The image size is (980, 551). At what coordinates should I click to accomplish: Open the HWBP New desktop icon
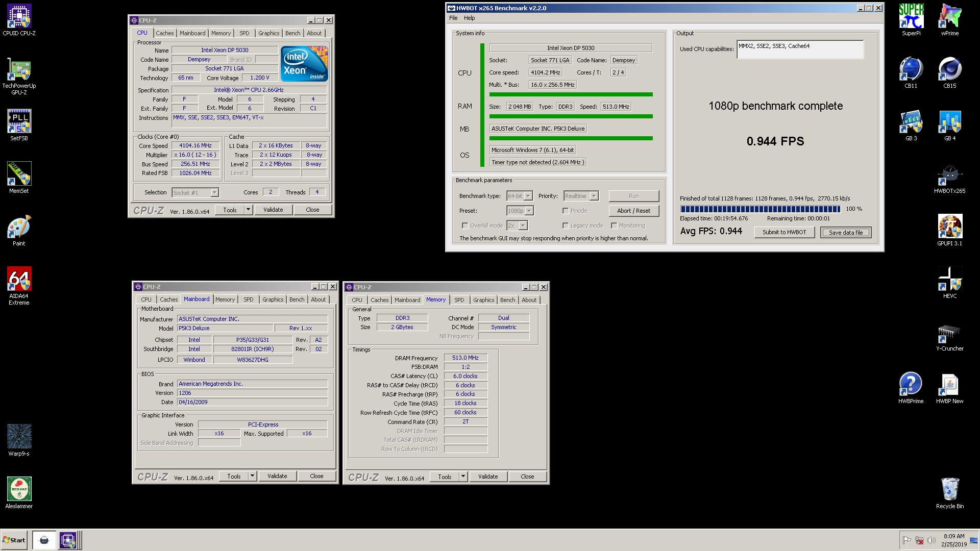coord(950,388)
